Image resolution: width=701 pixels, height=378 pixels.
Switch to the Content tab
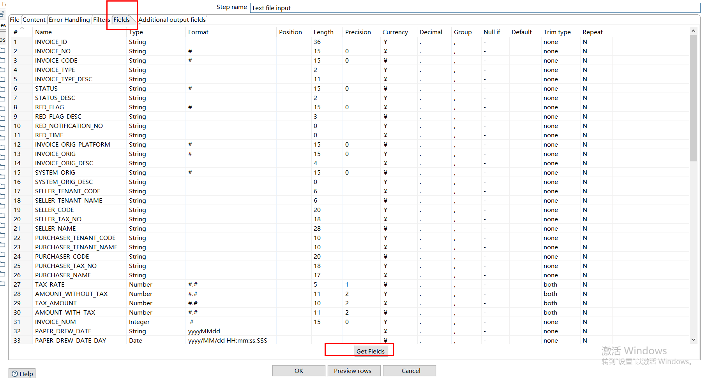click(34, 19)
